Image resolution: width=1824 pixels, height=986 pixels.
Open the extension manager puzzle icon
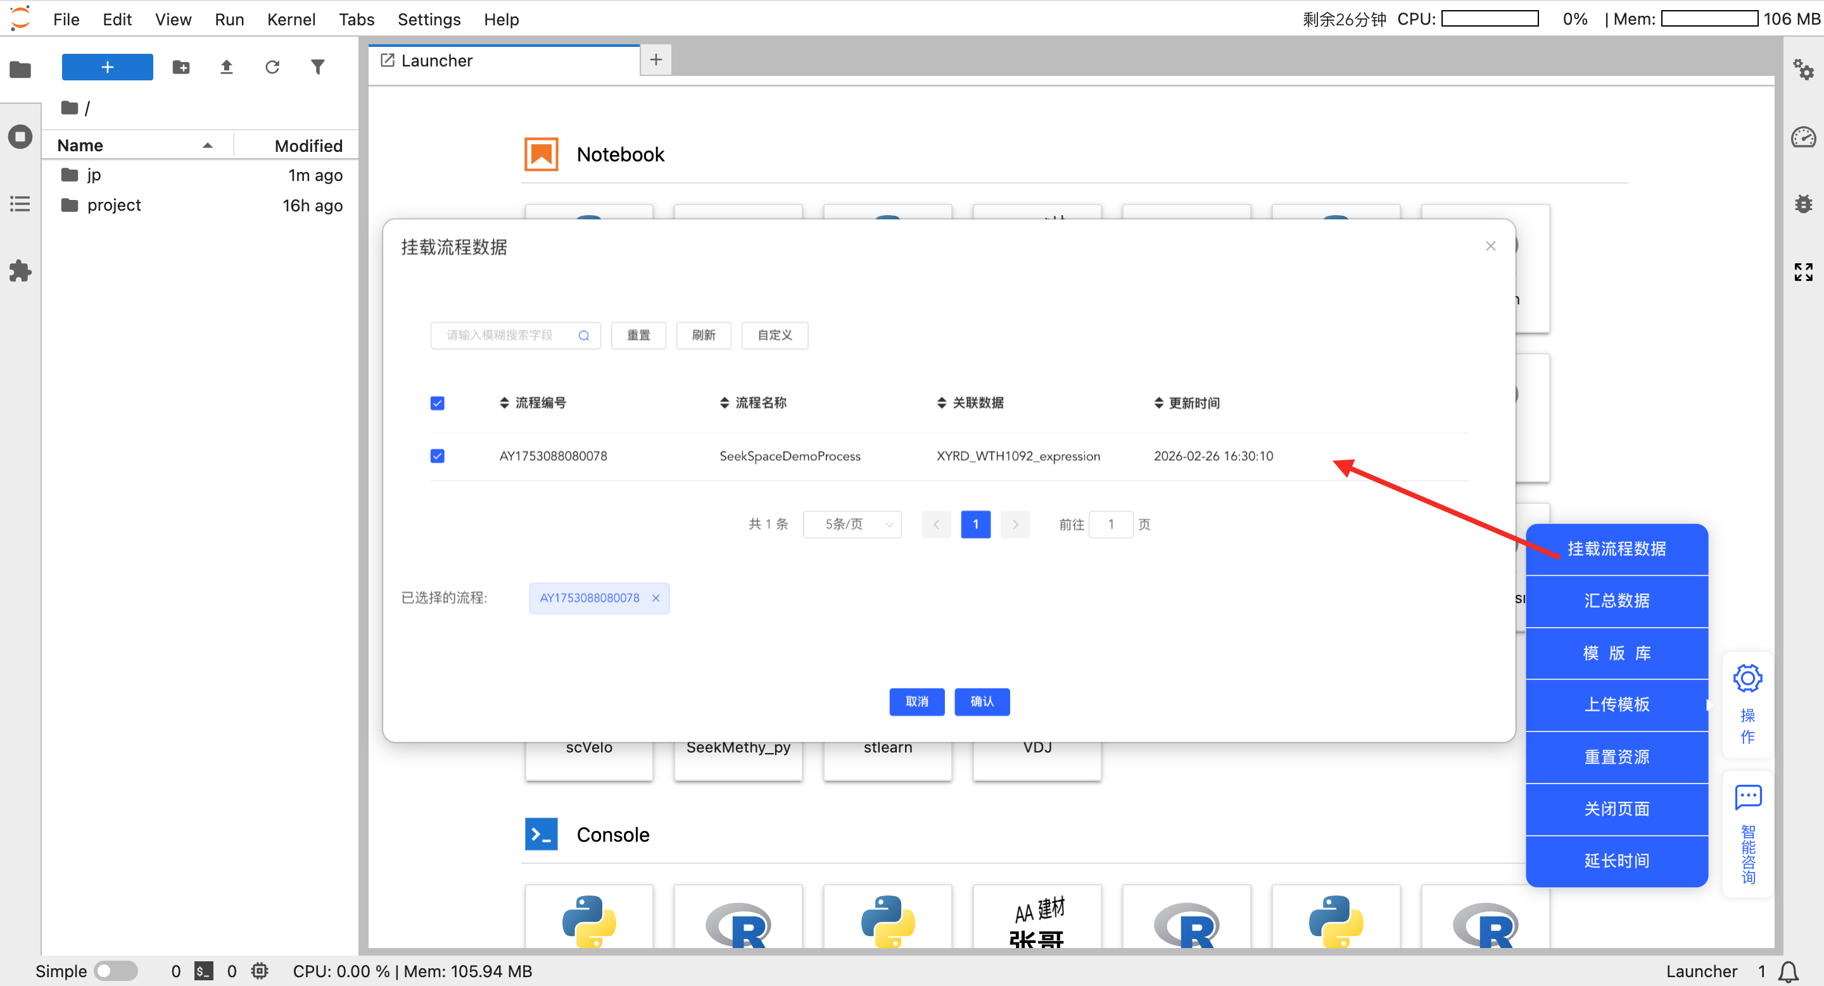pos(20,271)
